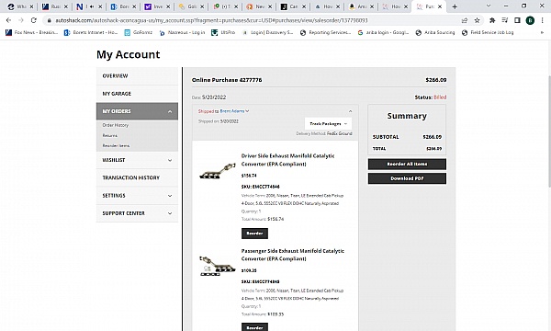Show more bookmarks overflow arrow
Screen dimensions: 551x331
pos(542,32)
